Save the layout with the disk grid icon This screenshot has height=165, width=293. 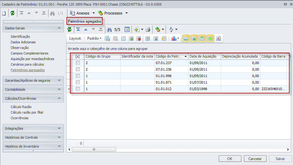pos(107,38)
